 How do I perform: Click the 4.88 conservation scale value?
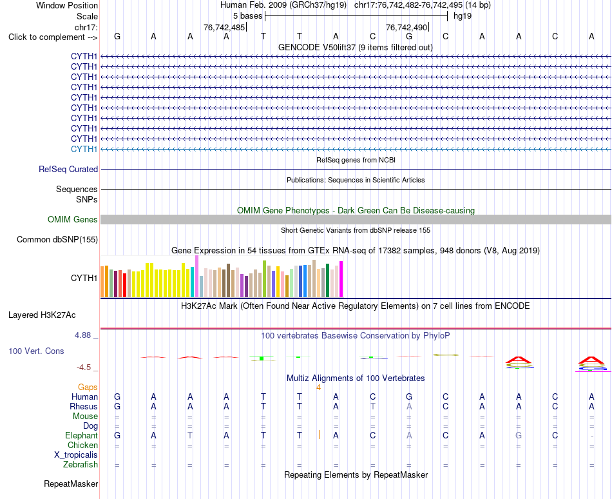pos(82,335)
